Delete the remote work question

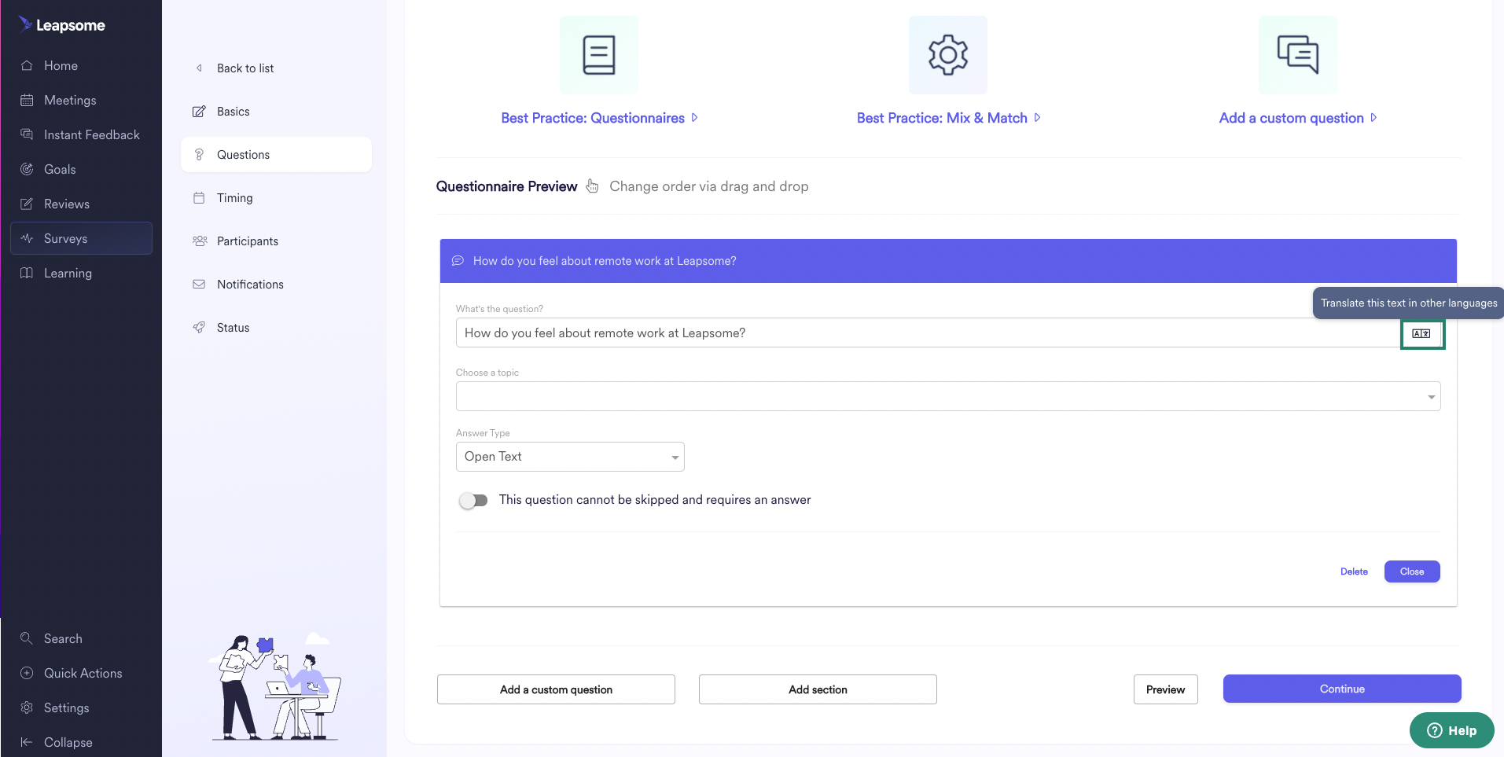pos(1354,571)
